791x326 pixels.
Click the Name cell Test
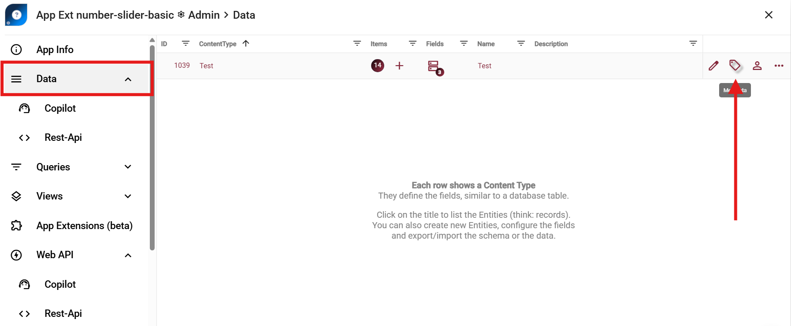click(484, 66)
